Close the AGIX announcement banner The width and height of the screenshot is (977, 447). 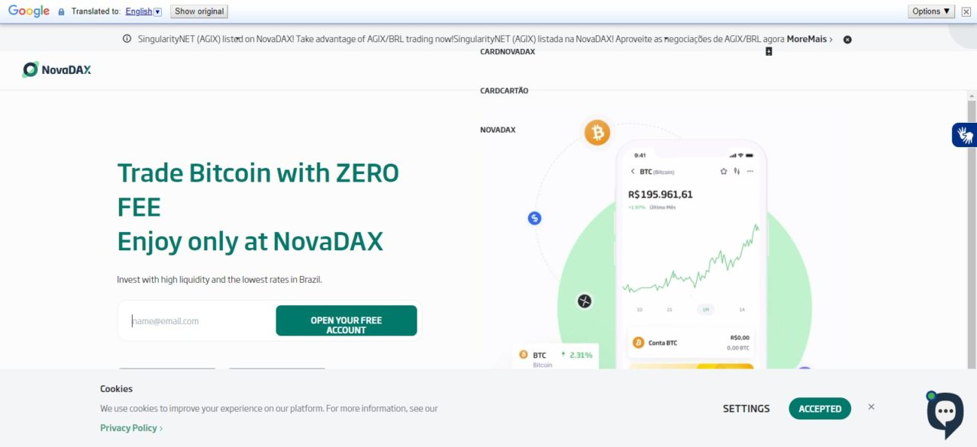point(847,40)
